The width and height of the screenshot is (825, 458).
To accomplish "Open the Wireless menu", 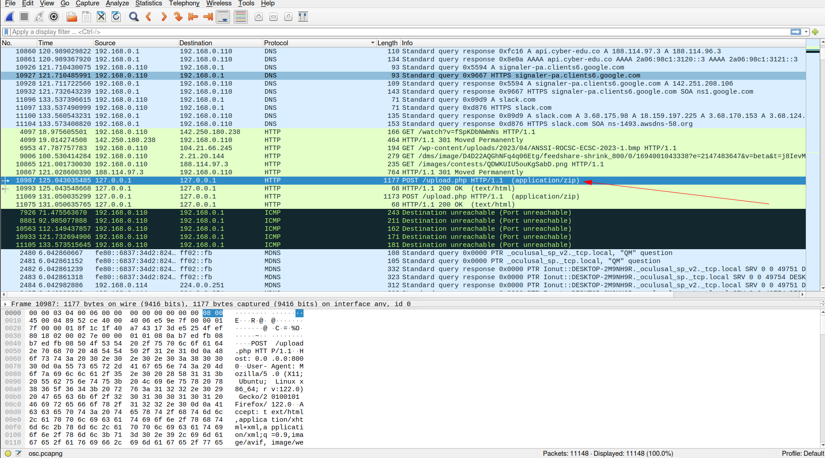I will 219,3.
